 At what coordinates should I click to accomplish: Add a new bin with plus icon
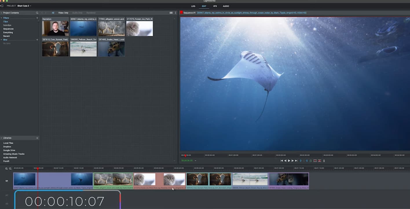coord(37,40)
